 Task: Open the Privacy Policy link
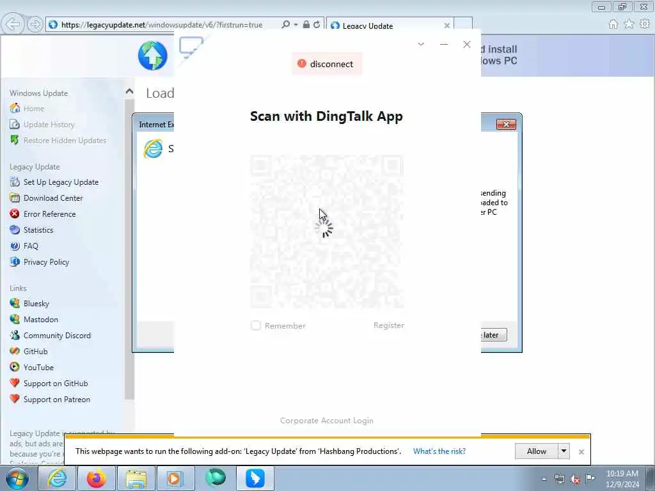(46, 261)
